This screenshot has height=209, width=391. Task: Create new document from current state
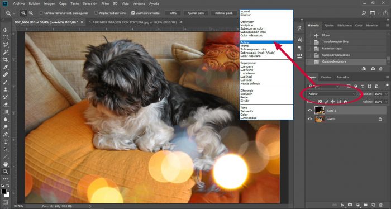pos(364,69)
